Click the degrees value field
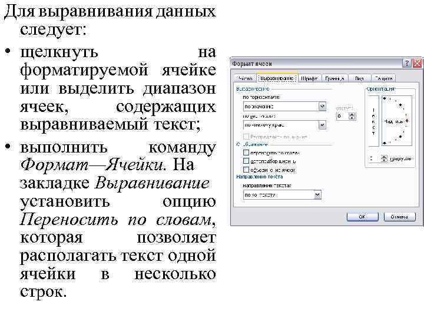 pyautogui.click(x=375, y=158)
